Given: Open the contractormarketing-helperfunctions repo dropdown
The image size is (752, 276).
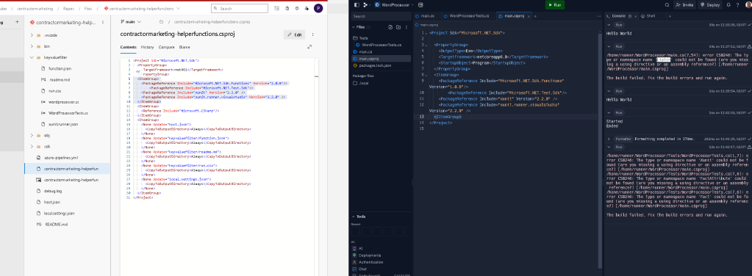Looking at the screenshot, I should 142,9.
